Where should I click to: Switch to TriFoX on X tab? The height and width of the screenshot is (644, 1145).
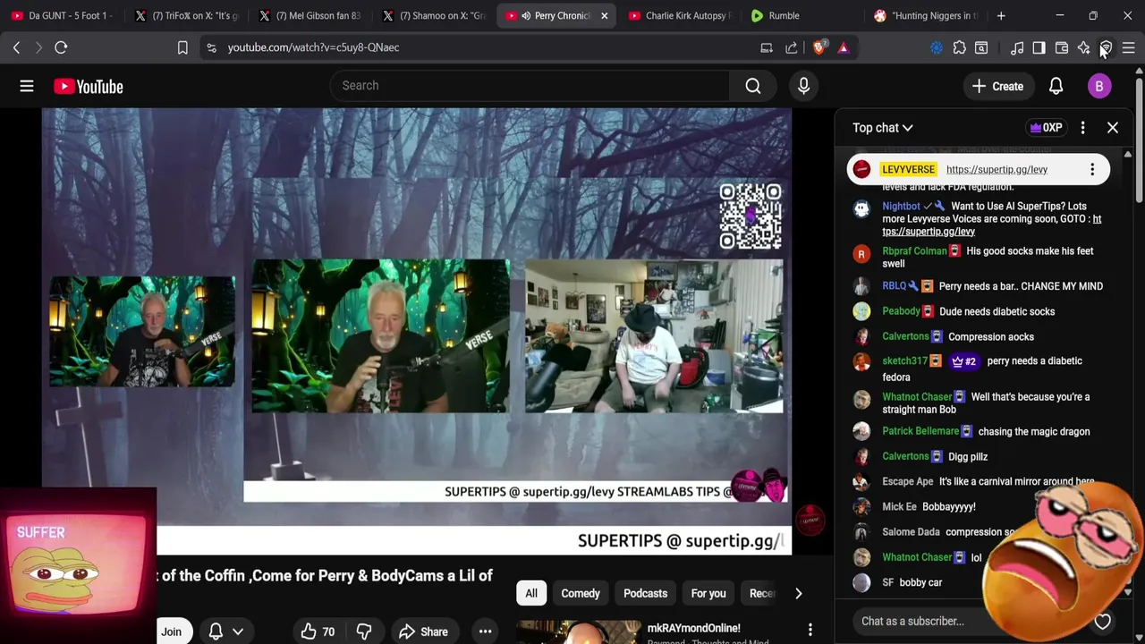click(185, 15)
